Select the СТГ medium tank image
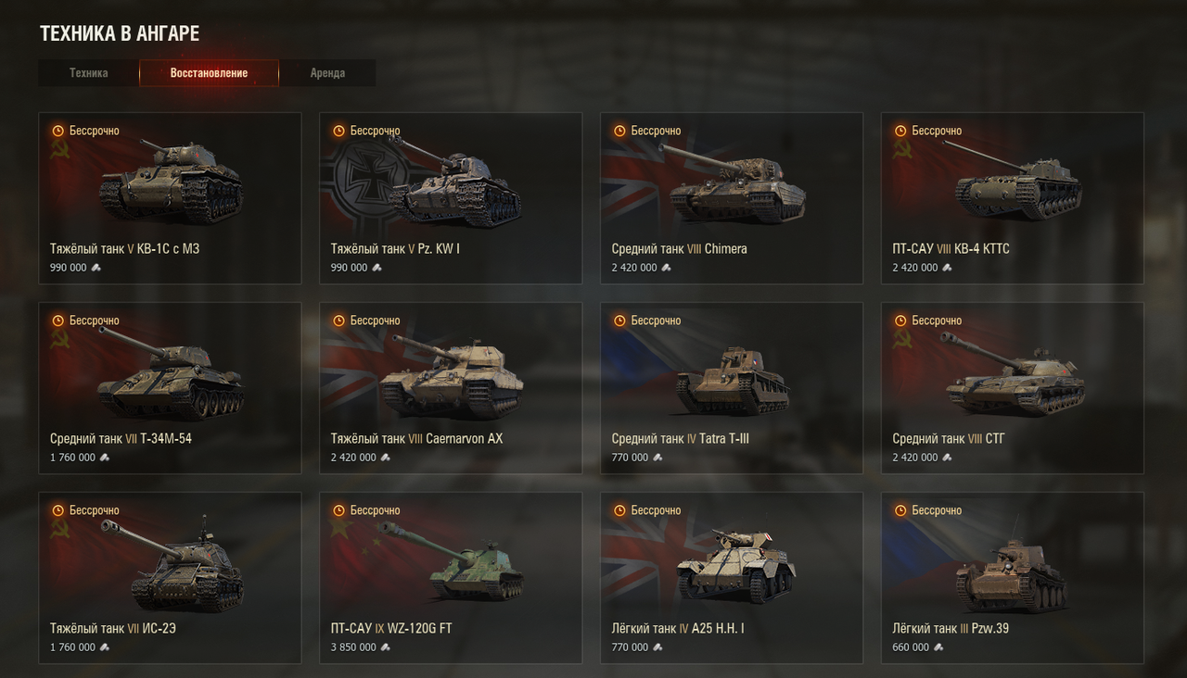 [x=1013, y=374]
